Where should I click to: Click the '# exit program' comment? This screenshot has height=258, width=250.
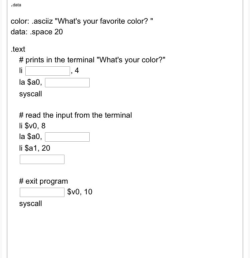[x=43, y=181]
